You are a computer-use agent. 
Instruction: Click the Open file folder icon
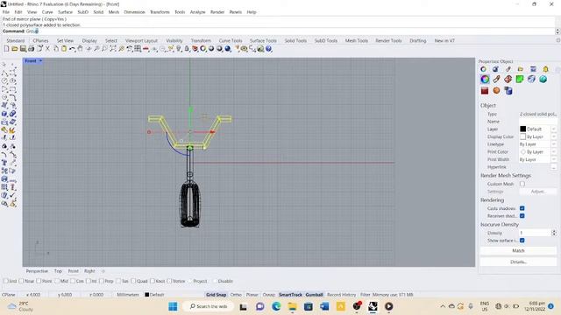[14, 49]
